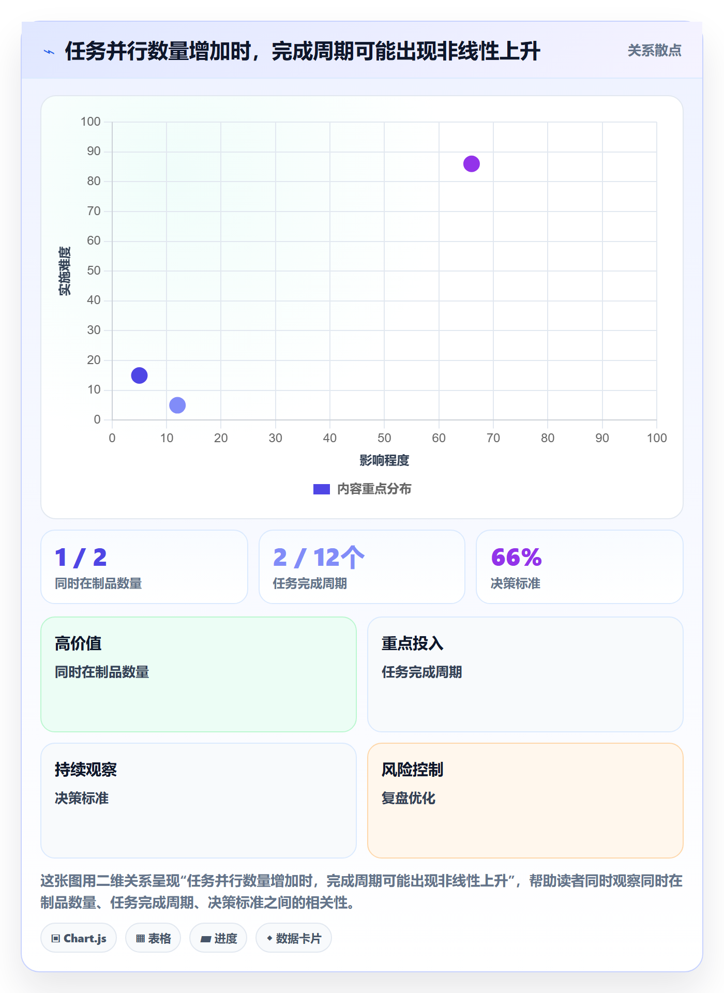Select the light blue scatter point
The height and width of the screenshot is (993, 724).
(177, 405)
